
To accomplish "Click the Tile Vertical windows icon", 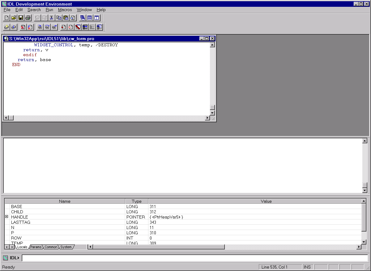I will tap(97, 18).
